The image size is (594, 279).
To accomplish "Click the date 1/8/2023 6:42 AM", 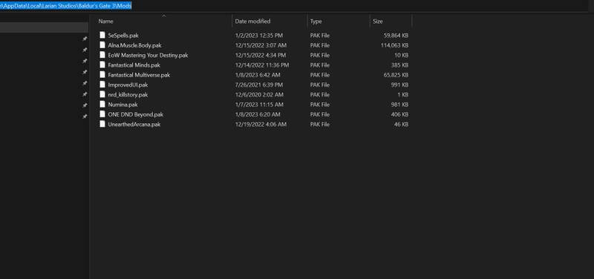I will pyautogui.click(x=258, y=75).
